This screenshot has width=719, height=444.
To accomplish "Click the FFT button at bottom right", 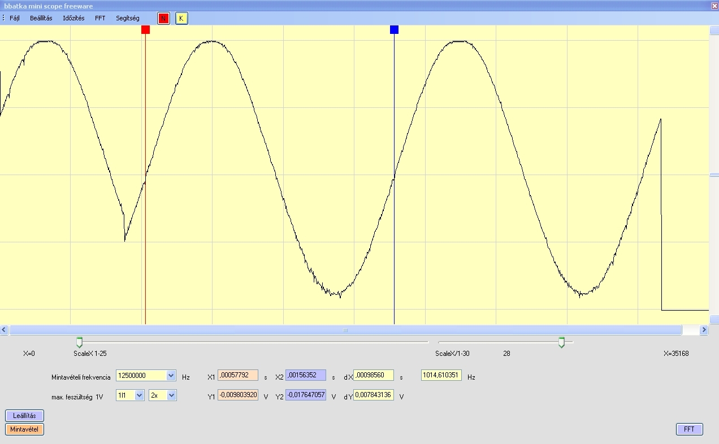I will pyautogui.click(x=689, y=429).
